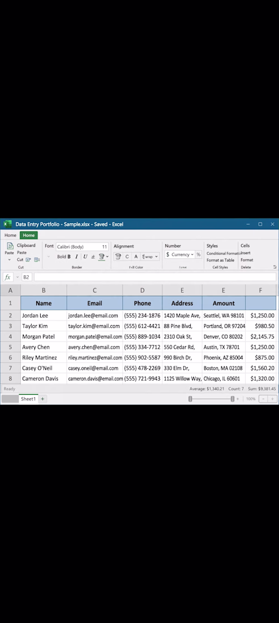Image resolution: width=279 pixels, height=623 pixels.
Task: Click the Cut command
Action: tap(20, 259)
